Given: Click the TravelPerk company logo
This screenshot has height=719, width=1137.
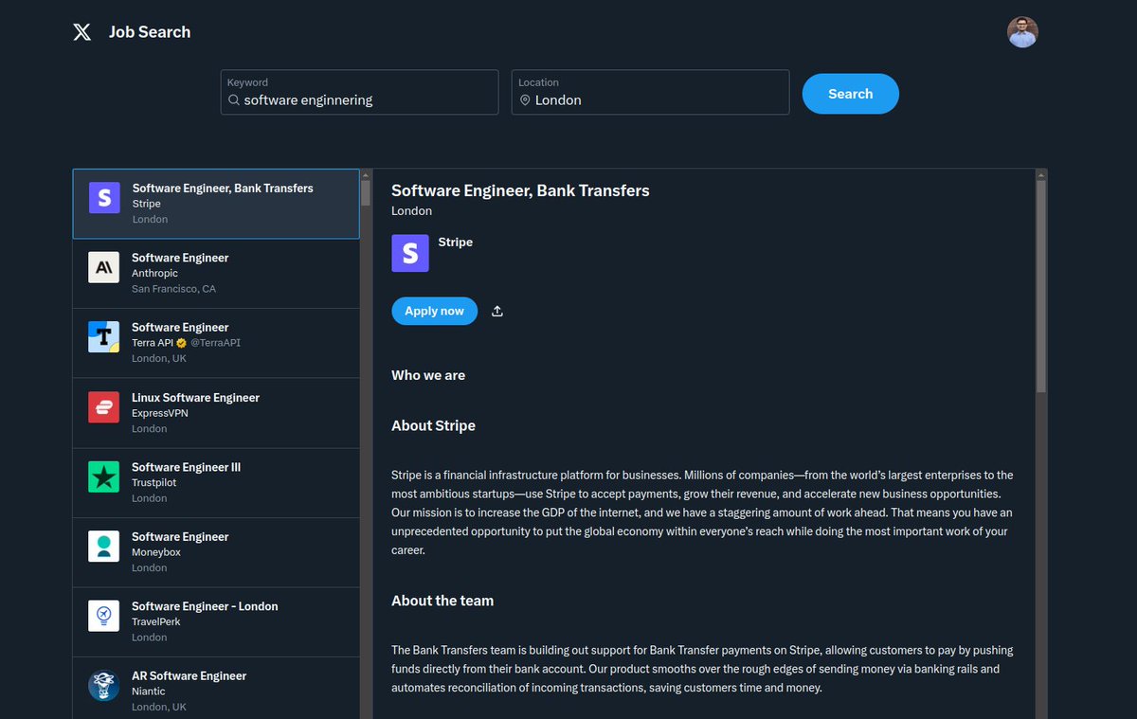Looking at the screenshot, I should (x=104, y=616).
